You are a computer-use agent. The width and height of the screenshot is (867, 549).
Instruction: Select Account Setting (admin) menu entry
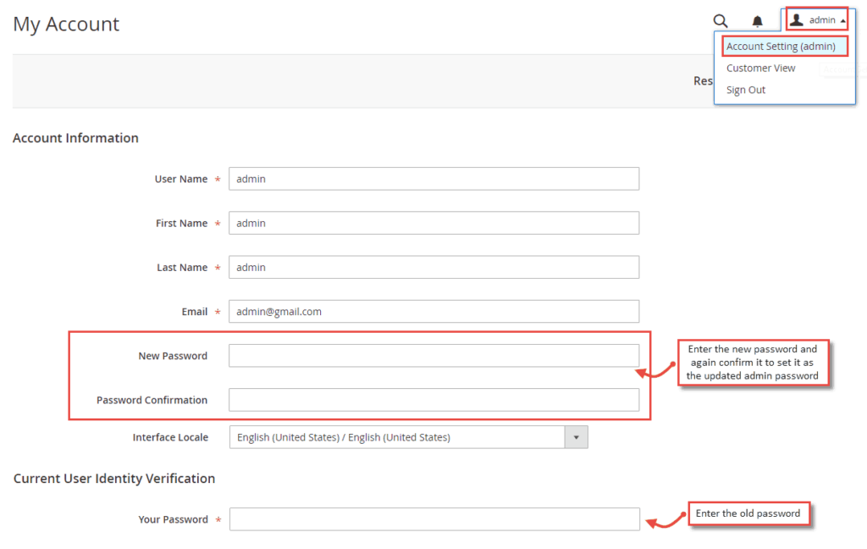point(784,46)
